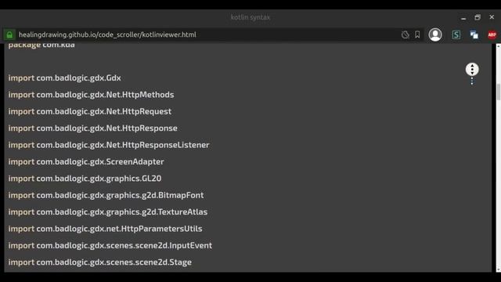Image resolution: width=501 pixels, height=282 pixels.
Task: Click 'import com.badlogic.gdx.Gdx' line
Action: click(64, 78)
